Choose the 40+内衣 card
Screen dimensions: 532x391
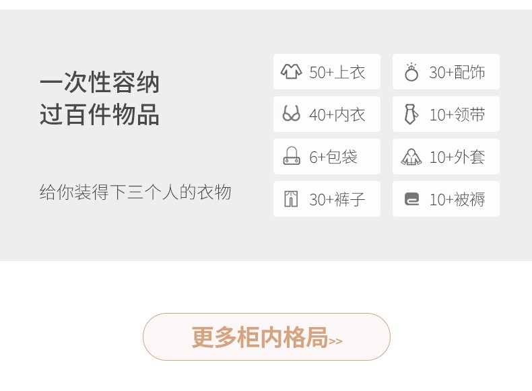coord(327,114)
